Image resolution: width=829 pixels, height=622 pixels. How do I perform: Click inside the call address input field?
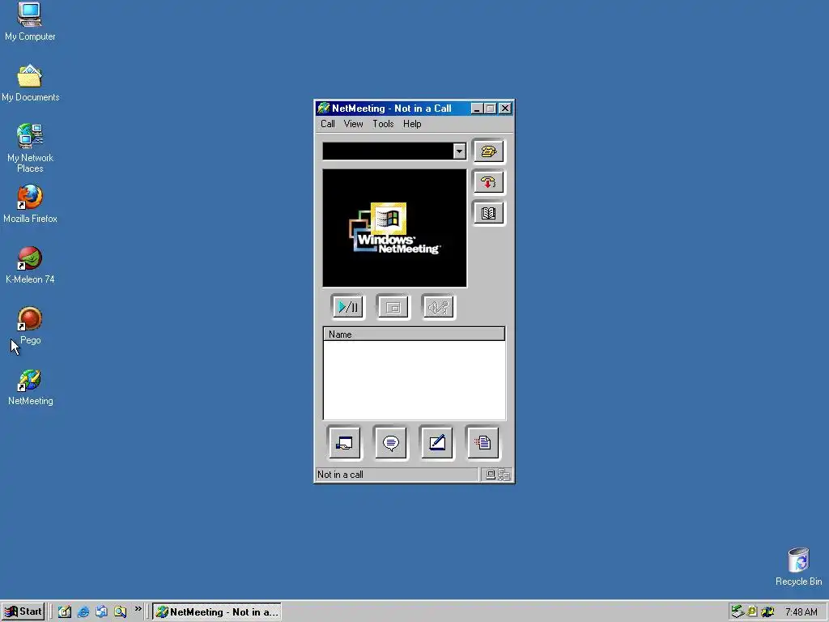click(388, 151)
